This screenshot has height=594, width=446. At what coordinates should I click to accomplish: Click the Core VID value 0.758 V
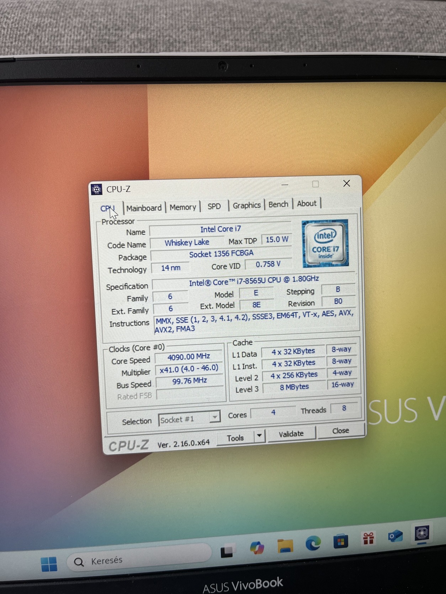[x=269, y=264]
